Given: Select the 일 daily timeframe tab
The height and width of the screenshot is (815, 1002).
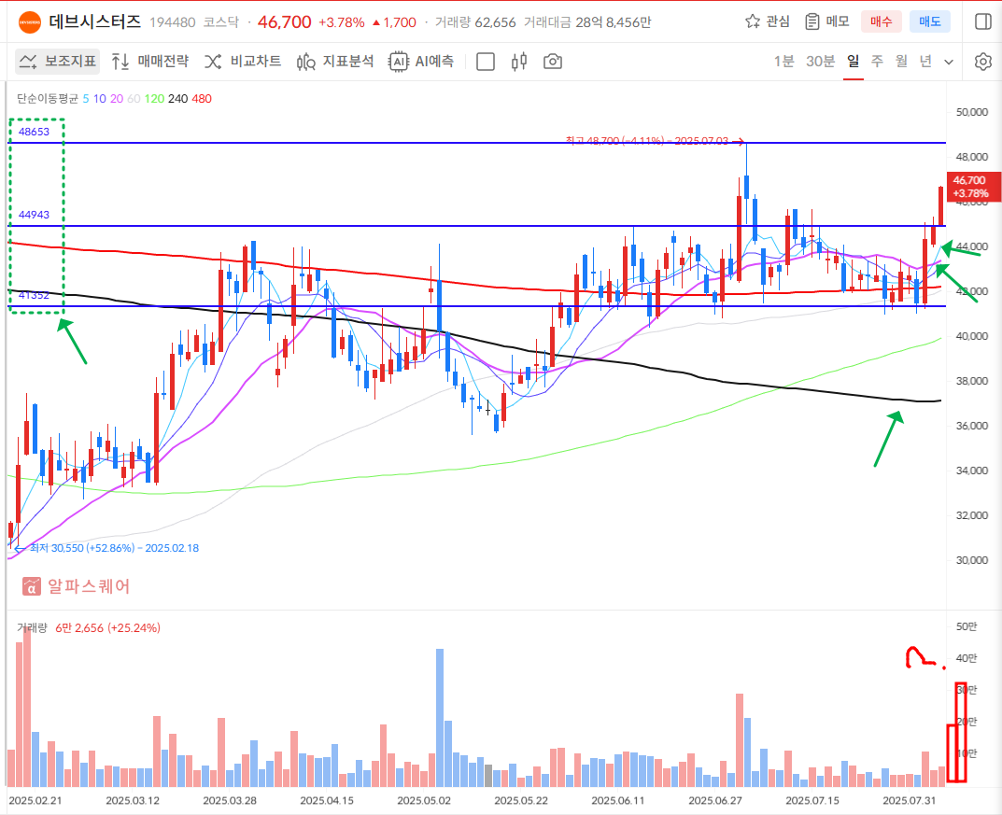Looking at the screenshot, I should (x=854, y=62).
